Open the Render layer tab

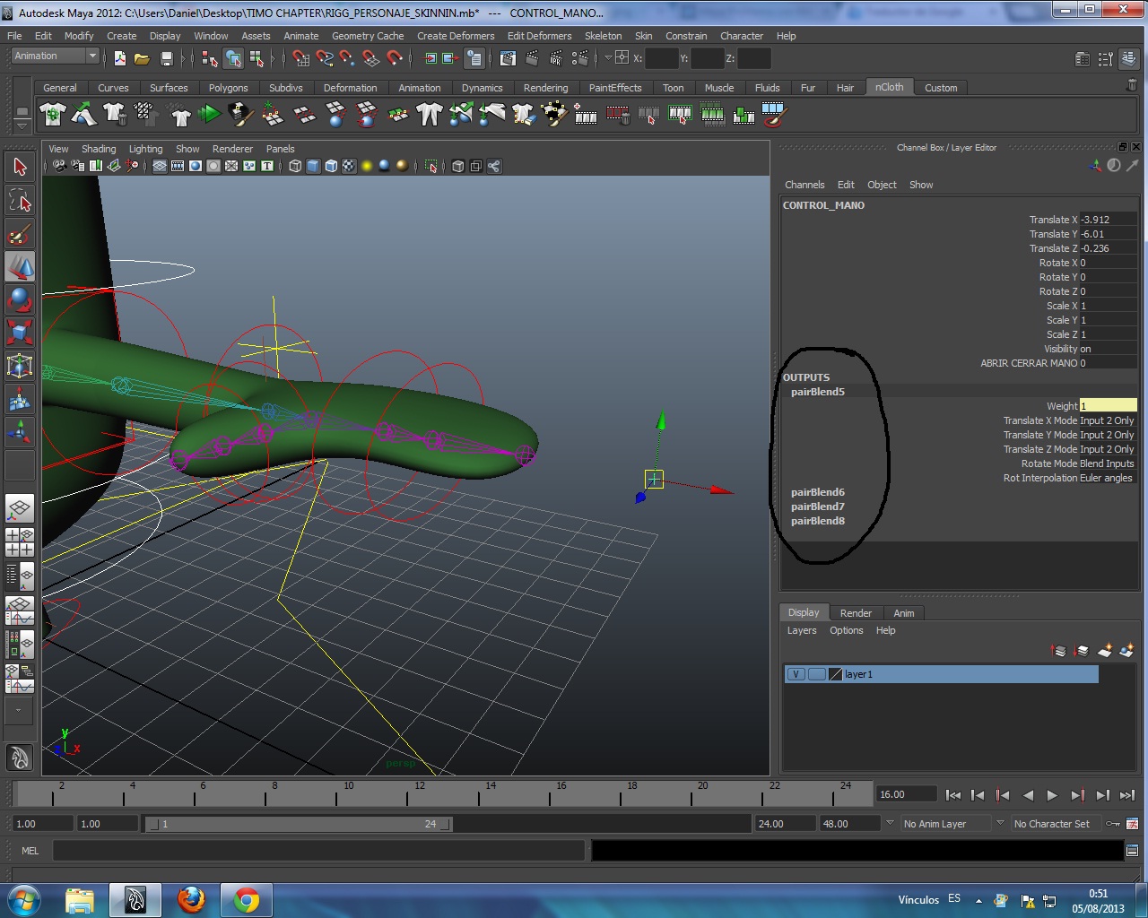[855, 613]
